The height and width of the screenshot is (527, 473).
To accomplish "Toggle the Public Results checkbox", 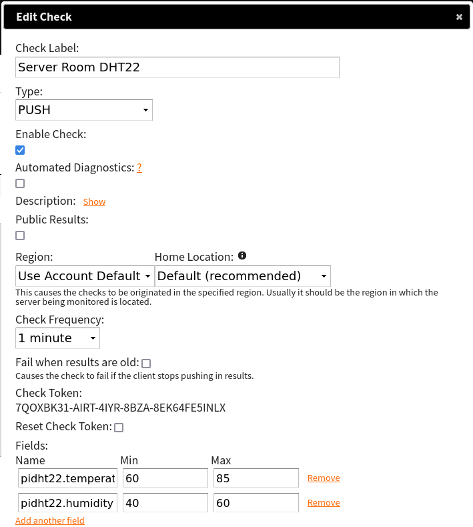I will 20,235.
